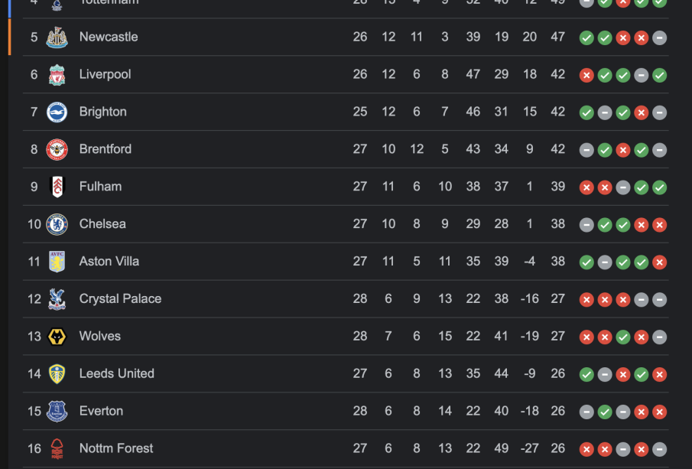Click the Crystal Palace eagle badge
Image resolution: width=692 pixels, height=469 pixels.
tap(57, 299)
